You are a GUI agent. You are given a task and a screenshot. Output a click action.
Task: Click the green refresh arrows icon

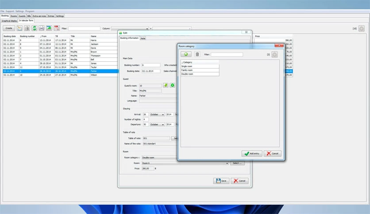tap(35, 28)
